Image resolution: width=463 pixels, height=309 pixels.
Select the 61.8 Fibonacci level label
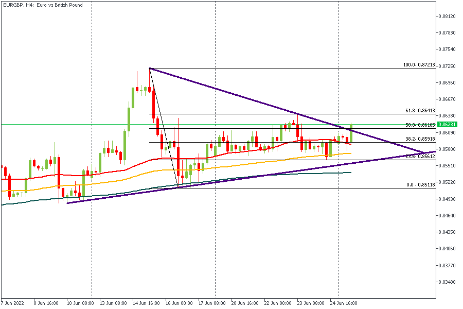tap(420, 111)
